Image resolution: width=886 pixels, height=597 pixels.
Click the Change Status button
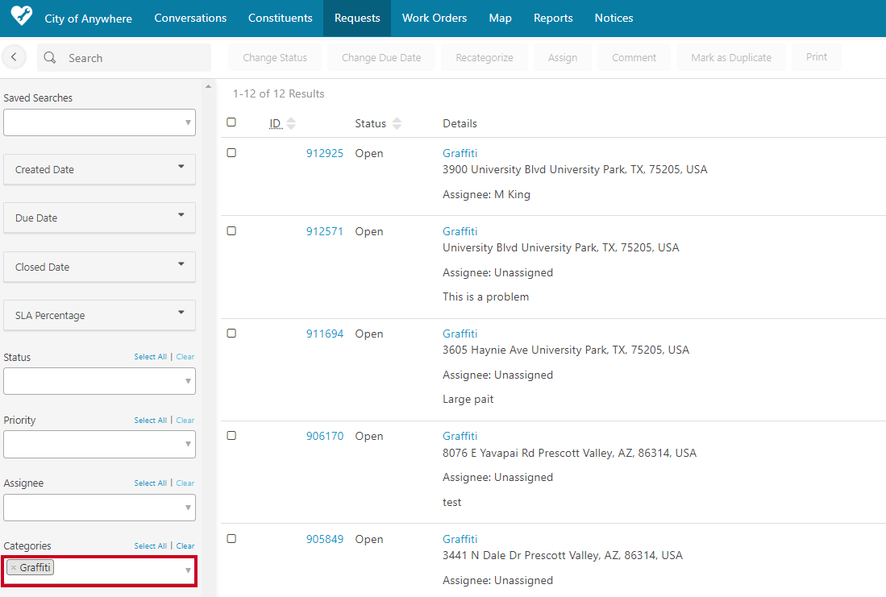tap(275, 58)
